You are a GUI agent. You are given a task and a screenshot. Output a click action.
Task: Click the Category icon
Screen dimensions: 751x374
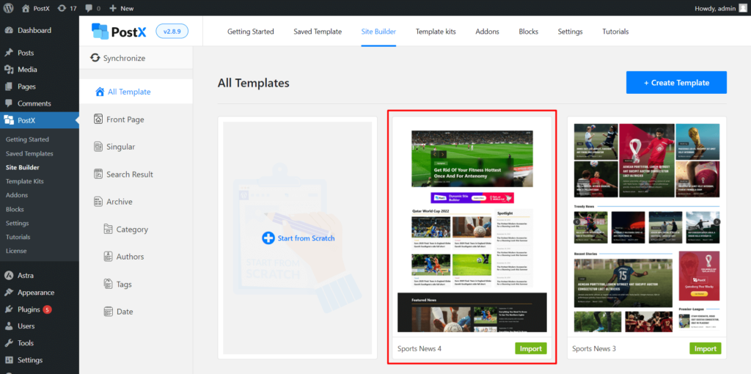tap(109, 229)
